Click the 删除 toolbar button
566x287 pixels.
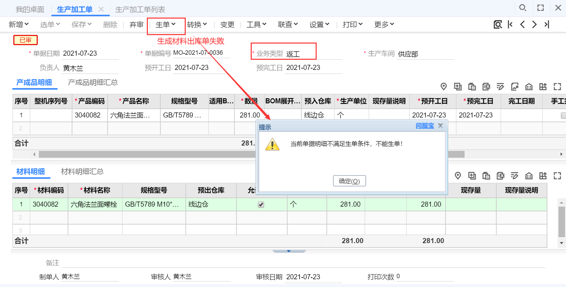110,24
